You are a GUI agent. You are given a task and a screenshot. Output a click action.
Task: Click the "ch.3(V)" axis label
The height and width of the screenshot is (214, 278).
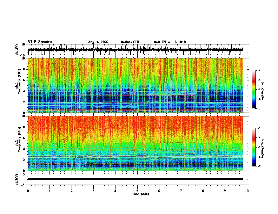tap(17, 179)
